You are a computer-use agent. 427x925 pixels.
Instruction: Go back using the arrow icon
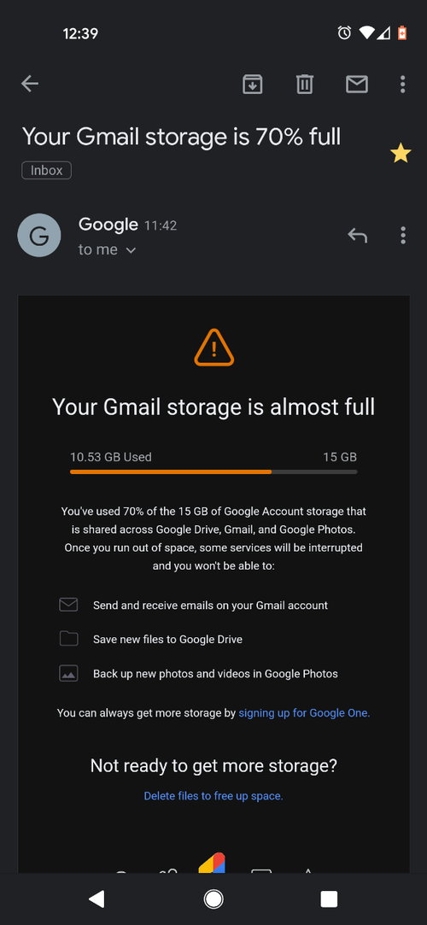[x=30, y=84]
